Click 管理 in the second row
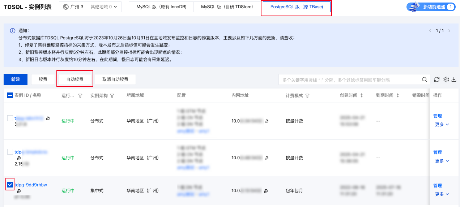 (x=438, y=152)
